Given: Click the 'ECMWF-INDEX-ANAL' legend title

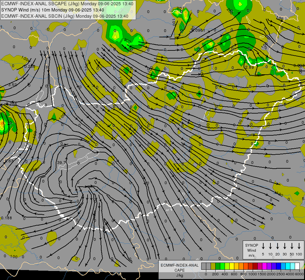Looking at the screenshot, I should click(179, 265).
